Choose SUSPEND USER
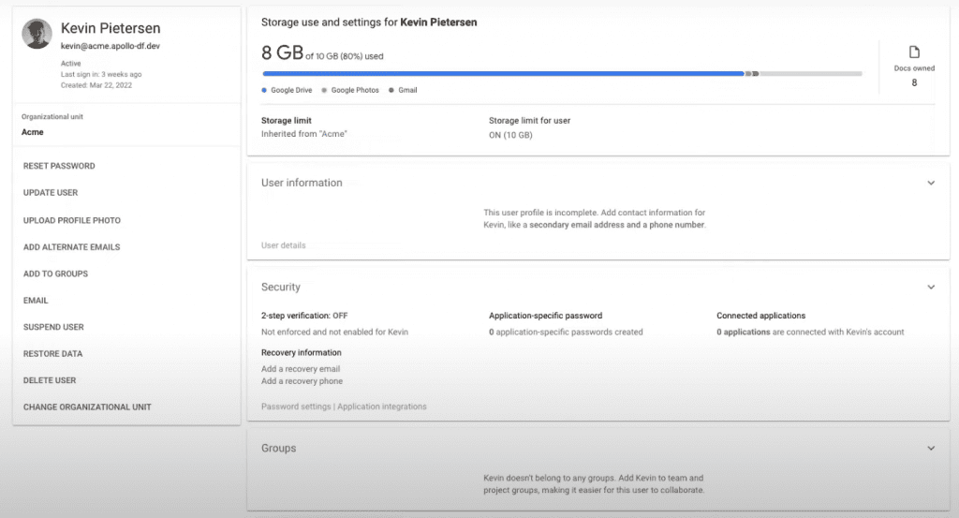The image size is (959, 518). pyautogui.click(x=53, y=327)
